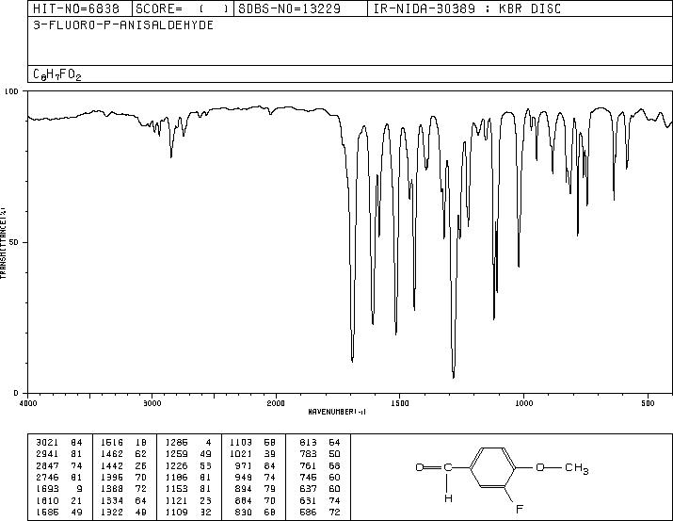Click transmittance value 21 in first column
Image resolution: width=673 pixels, height=521 pixels.
point(76,501)
